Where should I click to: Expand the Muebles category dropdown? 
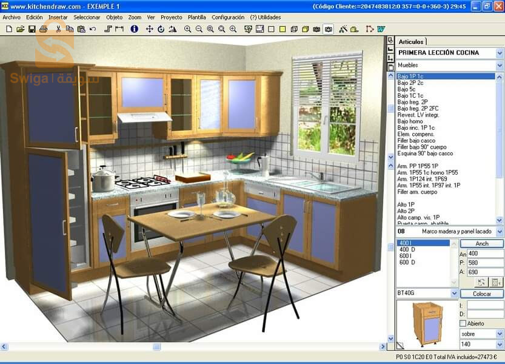[498, 64]
